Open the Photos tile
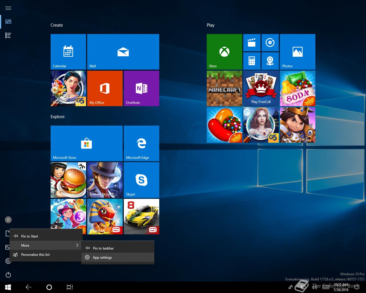 click(298, 52)
